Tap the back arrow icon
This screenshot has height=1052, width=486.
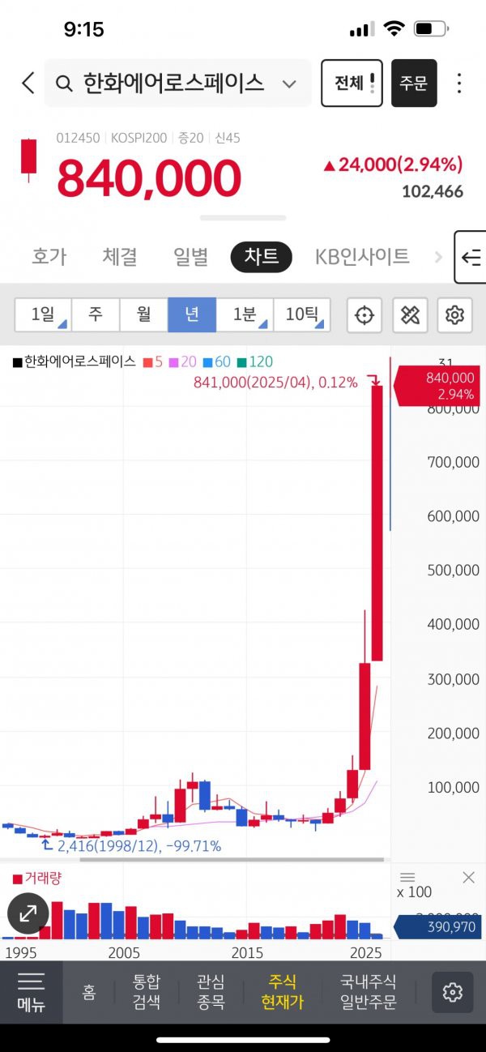(x=28, y=83)
